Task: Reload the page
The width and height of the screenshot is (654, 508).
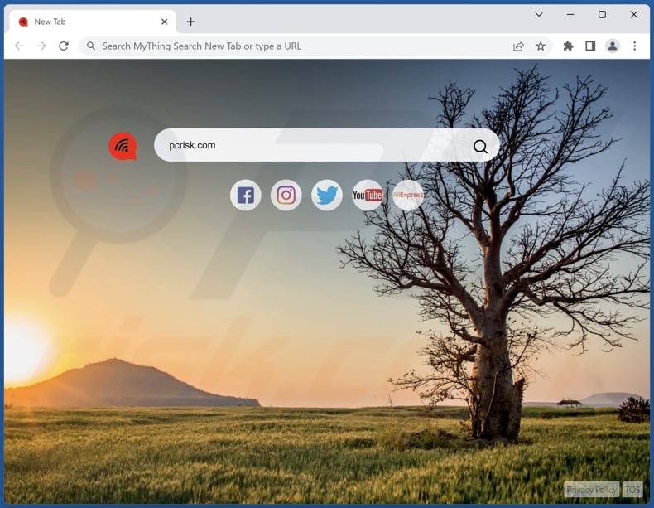Action: (x=64, y=46)
